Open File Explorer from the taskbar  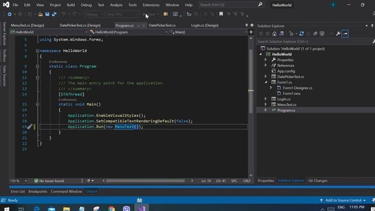click(x=66, y=209)
